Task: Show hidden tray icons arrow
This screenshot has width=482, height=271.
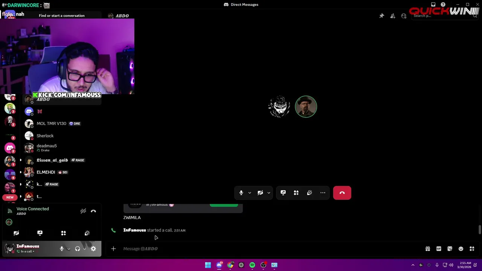Action: coord(413,265)
